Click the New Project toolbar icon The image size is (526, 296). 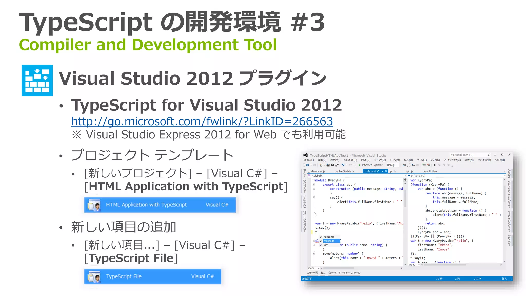point(321,165)
